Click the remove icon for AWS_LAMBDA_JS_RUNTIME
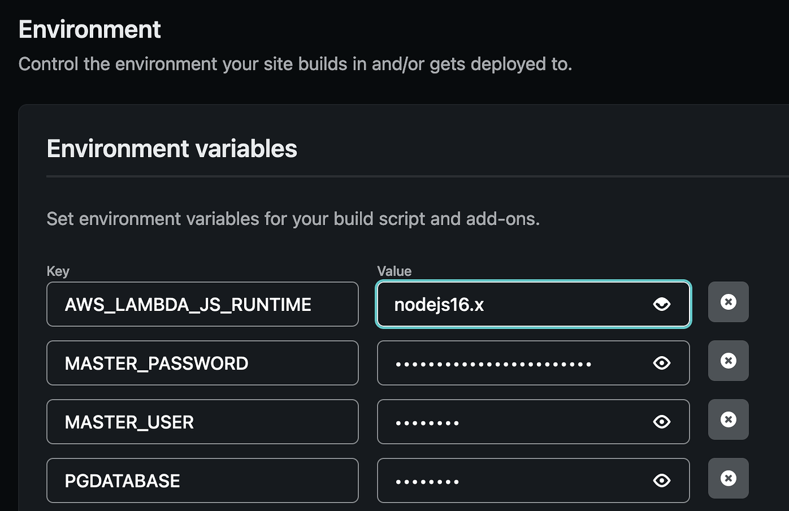789x511 pixels. coord(728,302)
